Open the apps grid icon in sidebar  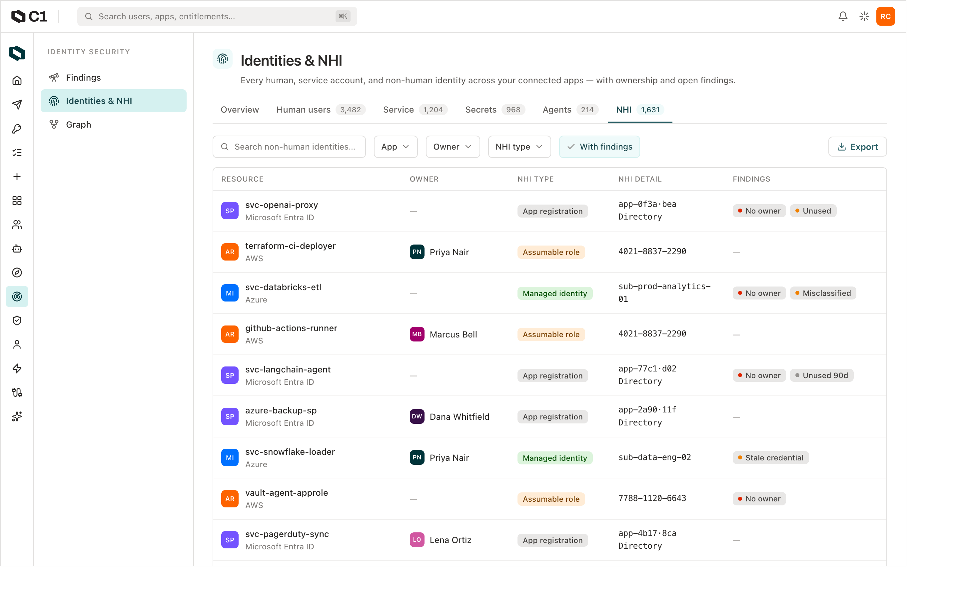click(x=17, y=201)
